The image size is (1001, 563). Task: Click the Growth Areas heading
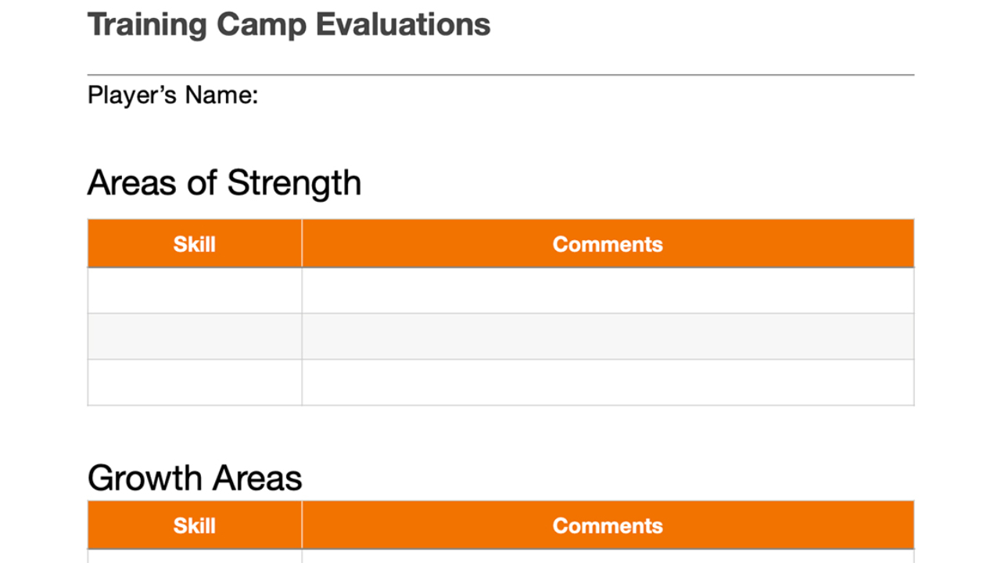(x=195, y=478)
